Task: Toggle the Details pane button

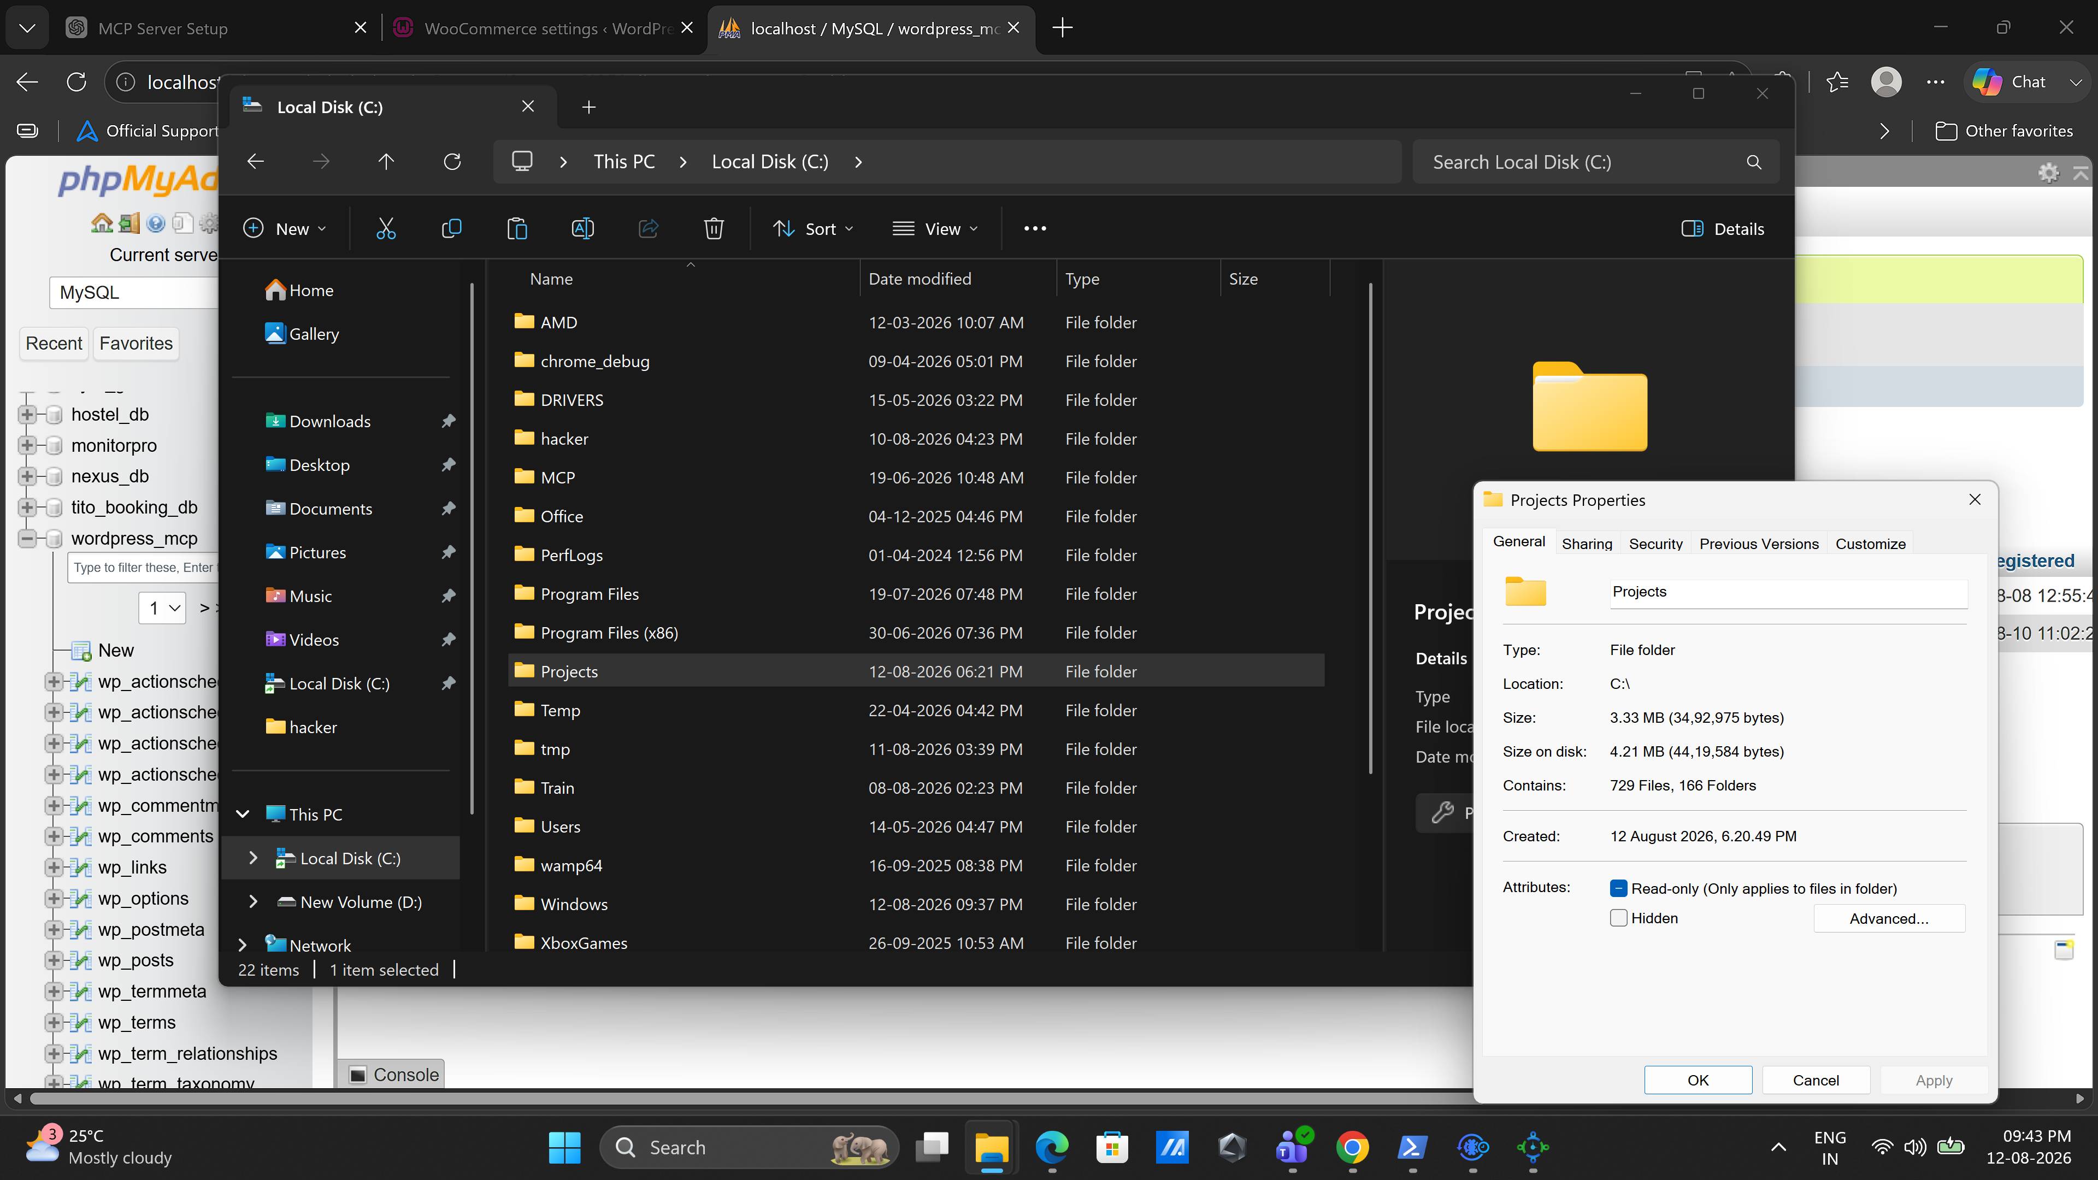Action: 1723,229
